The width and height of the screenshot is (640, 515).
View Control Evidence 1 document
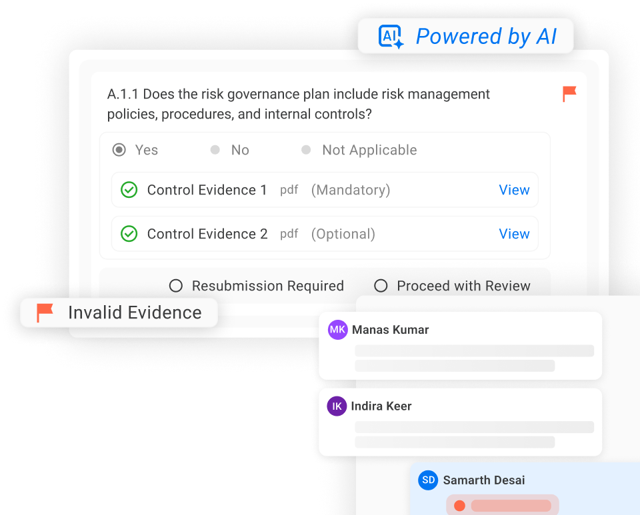514,190
